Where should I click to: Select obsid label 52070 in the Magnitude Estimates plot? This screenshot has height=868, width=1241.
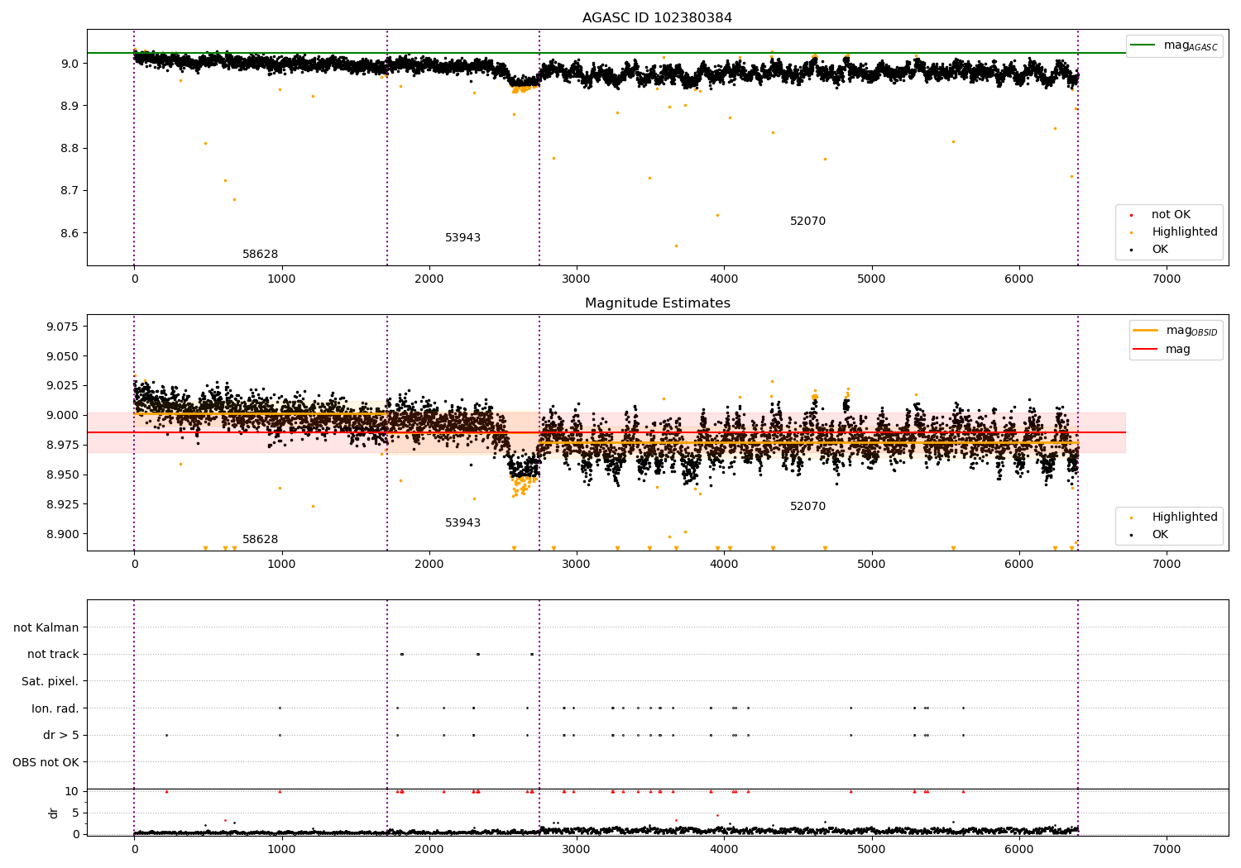(807, 506)
